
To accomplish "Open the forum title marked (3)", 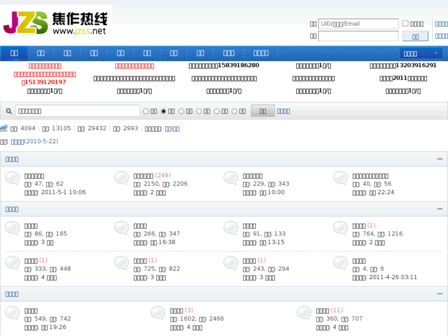I will 176,311.
